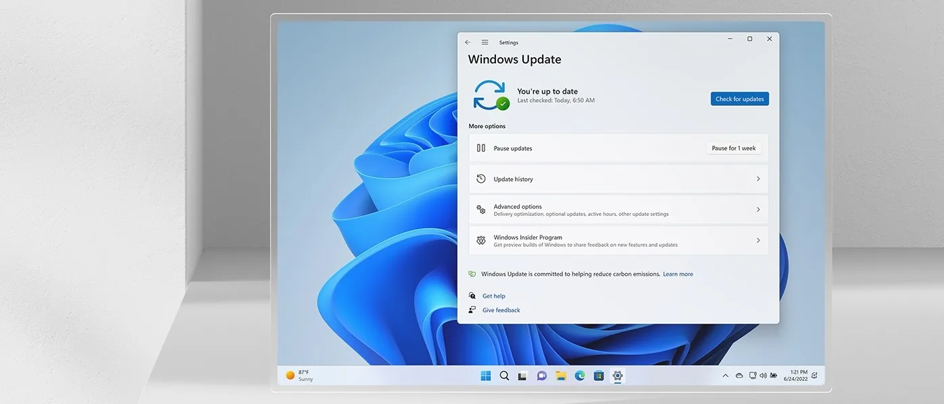Click the Check for updates button
The image size is (944, 404).
pos(739,99)
